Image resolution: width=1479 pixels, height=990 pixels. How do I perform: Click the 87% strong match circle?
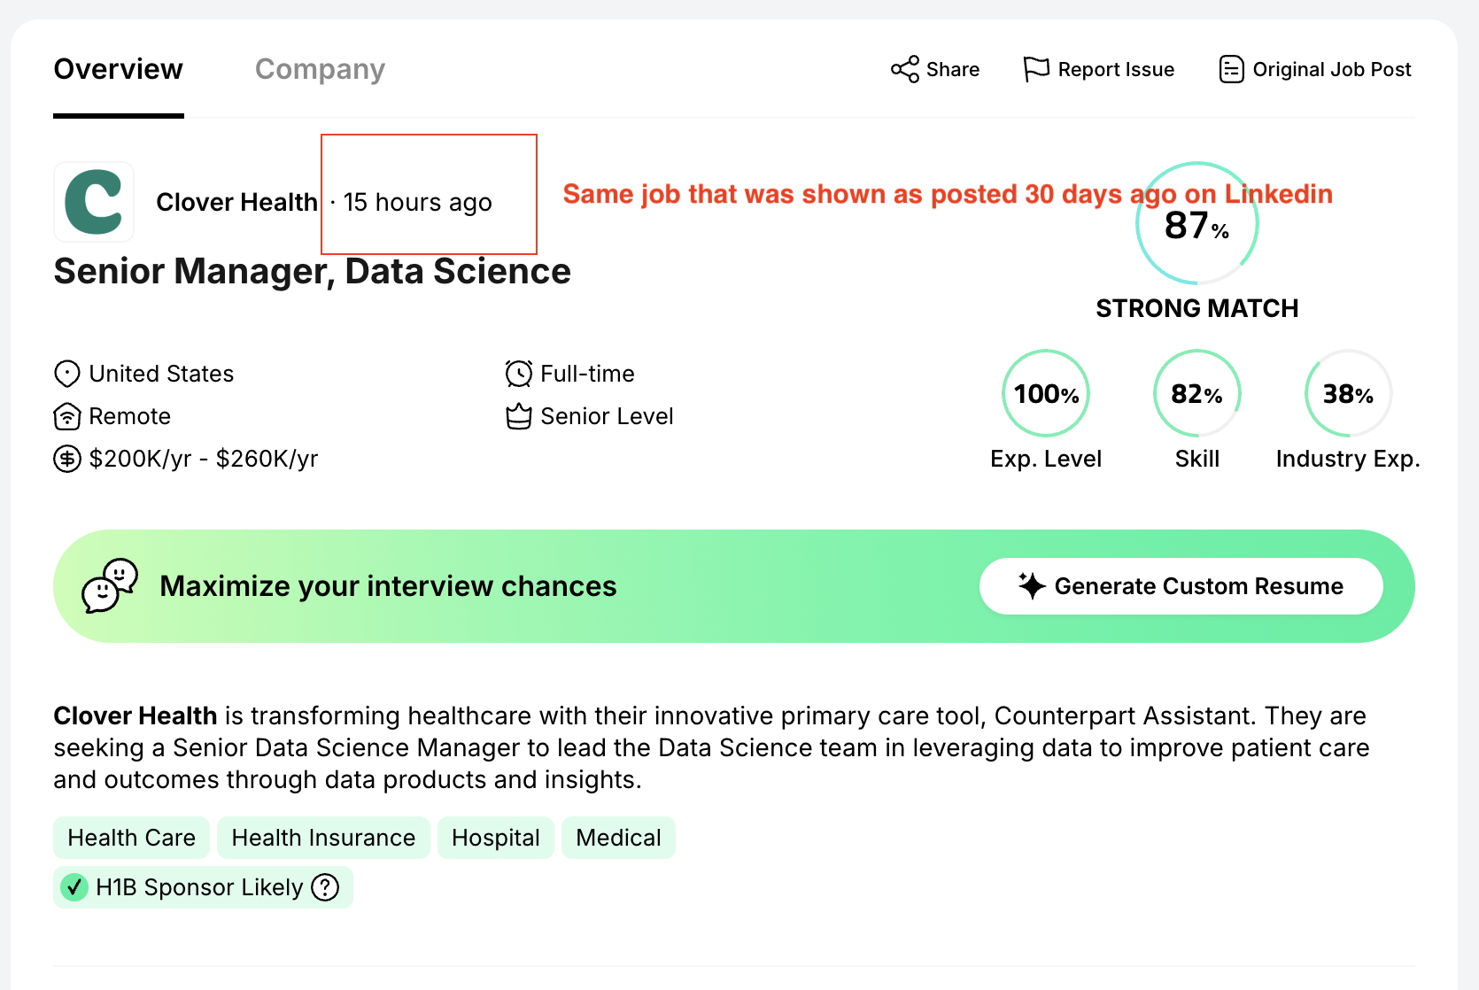point(1196,224)
